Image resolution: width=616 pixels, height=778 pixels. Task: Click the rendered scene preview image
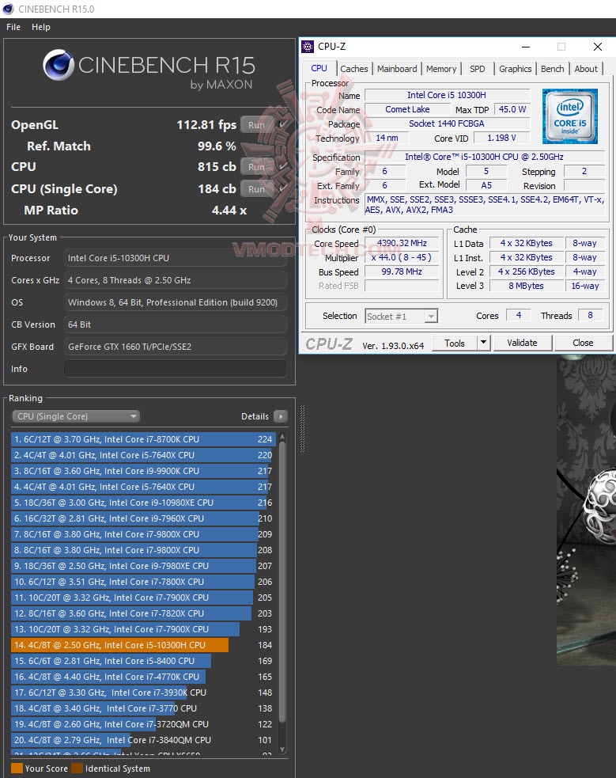[586, 510]
